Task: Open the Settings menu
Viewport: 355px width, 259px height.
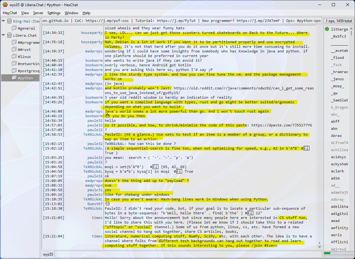Action: [x=54, y=13]
